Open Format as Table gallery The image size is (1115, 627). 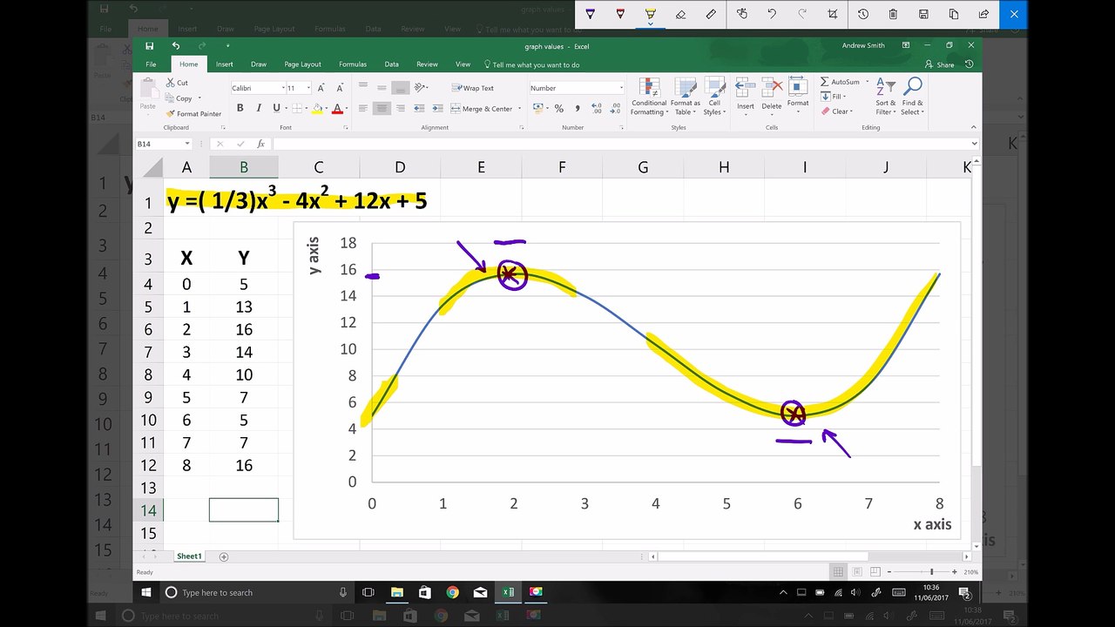click(x=685, y=97)
